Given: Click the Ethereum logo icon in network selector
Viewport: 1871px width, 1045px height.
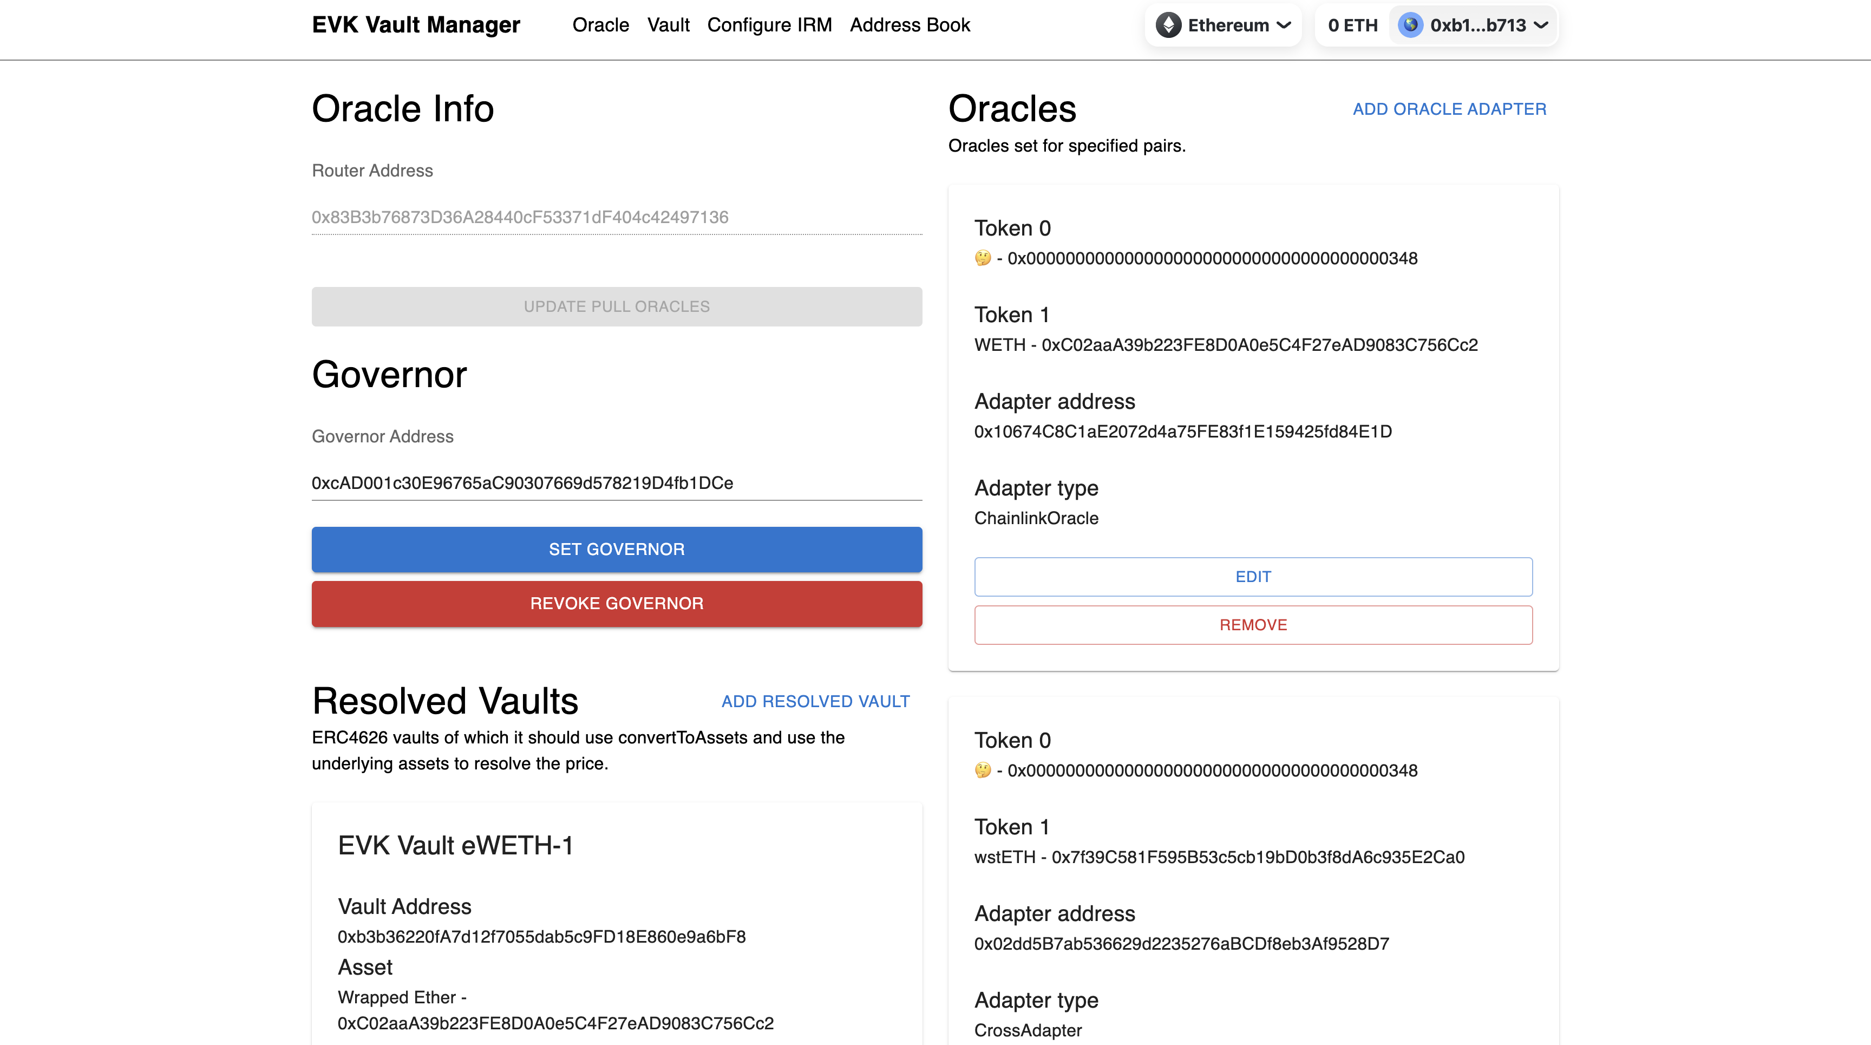Looking at the screenshot, I should tap(1169, 25).
